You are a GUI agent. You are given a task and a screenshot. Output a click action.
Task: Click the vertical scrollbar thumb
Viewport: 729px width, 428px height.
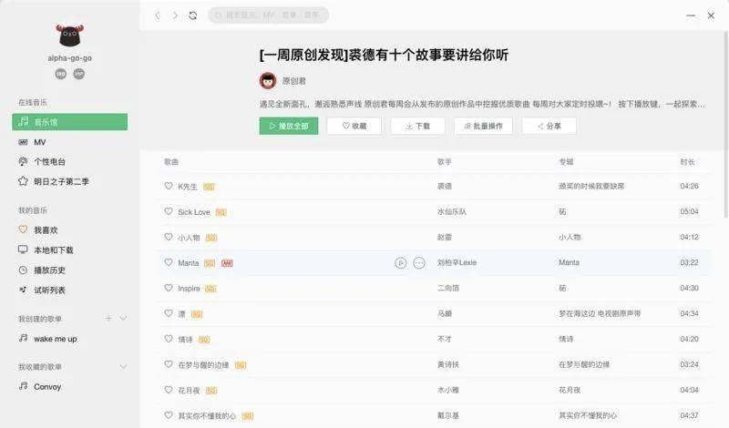(726, 125)
